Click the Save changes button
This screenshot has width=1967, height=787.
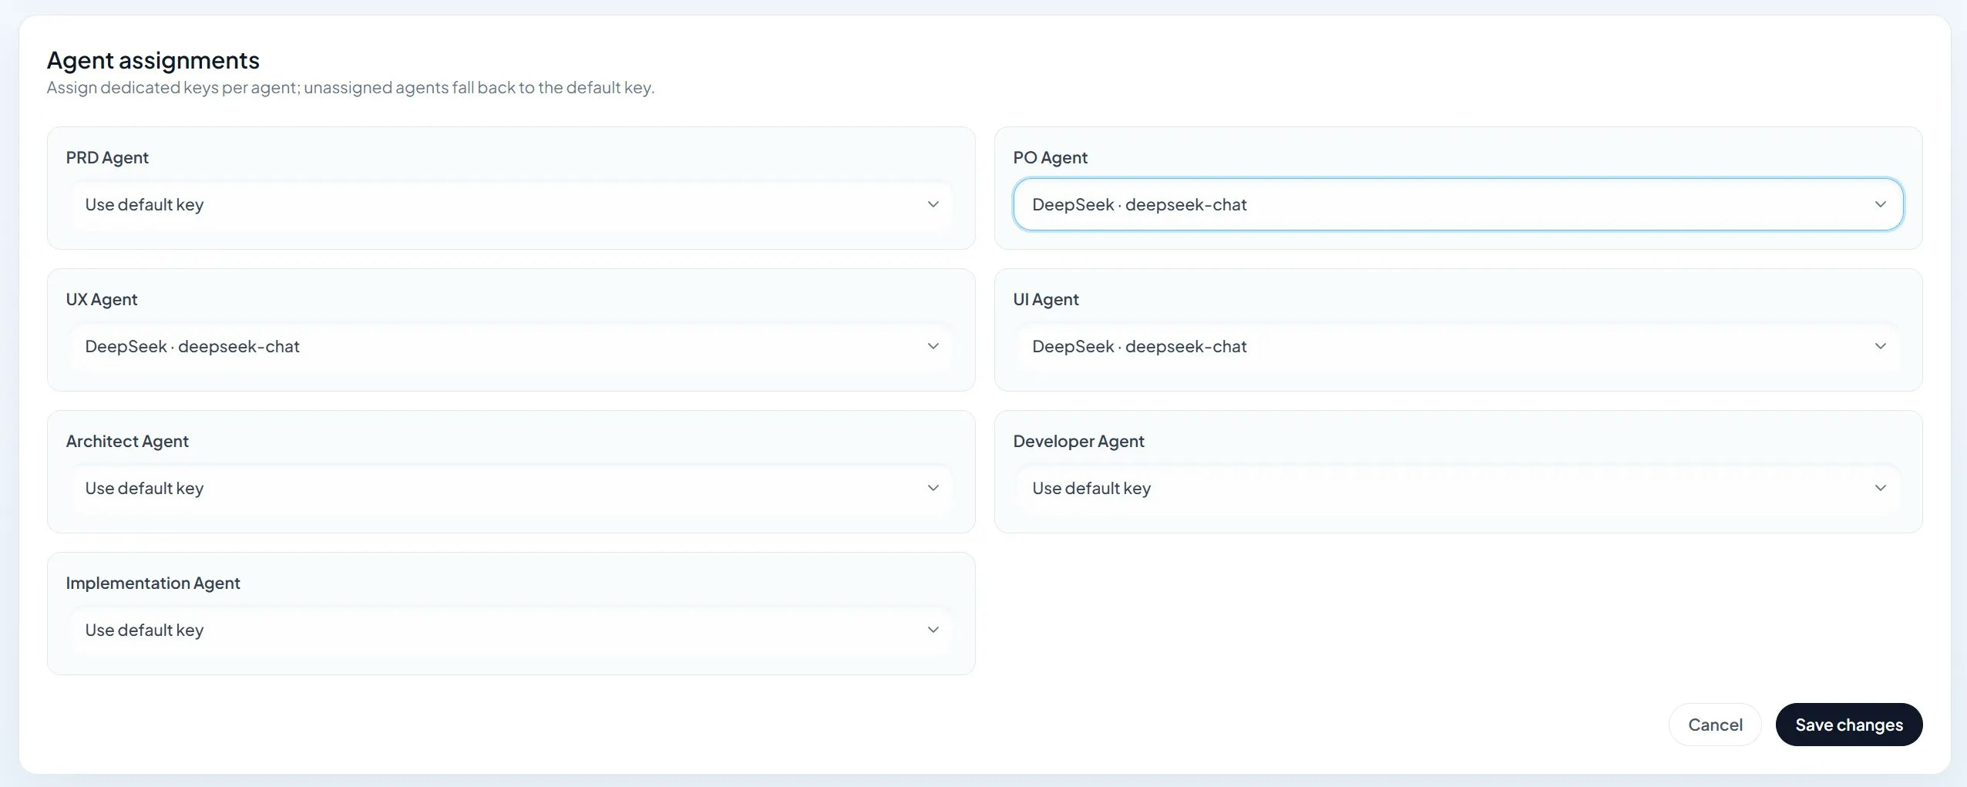1848,725
